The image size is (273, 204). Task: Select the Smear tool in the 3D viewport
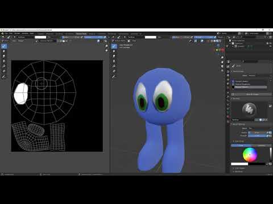[114, 56]
